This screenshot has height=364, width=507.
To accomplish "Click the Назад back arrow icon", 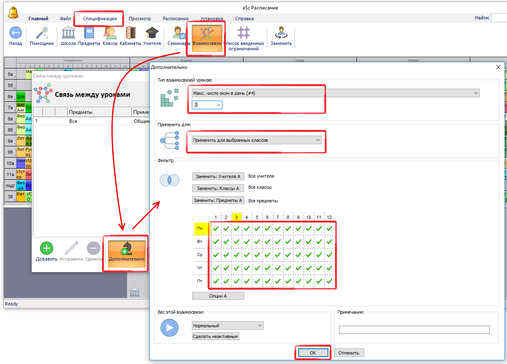I will coord(15,33).
